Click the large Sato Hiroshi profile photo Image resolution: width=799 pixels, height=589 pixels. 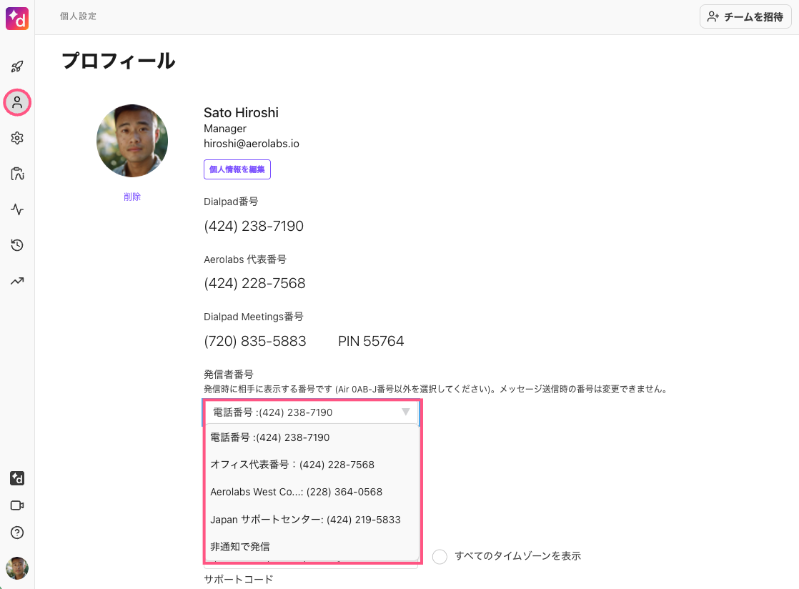pos(132,141)
